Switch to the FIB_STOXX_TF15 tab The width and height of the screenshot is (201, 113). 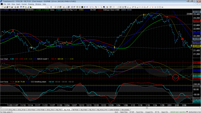click(102, 110)
